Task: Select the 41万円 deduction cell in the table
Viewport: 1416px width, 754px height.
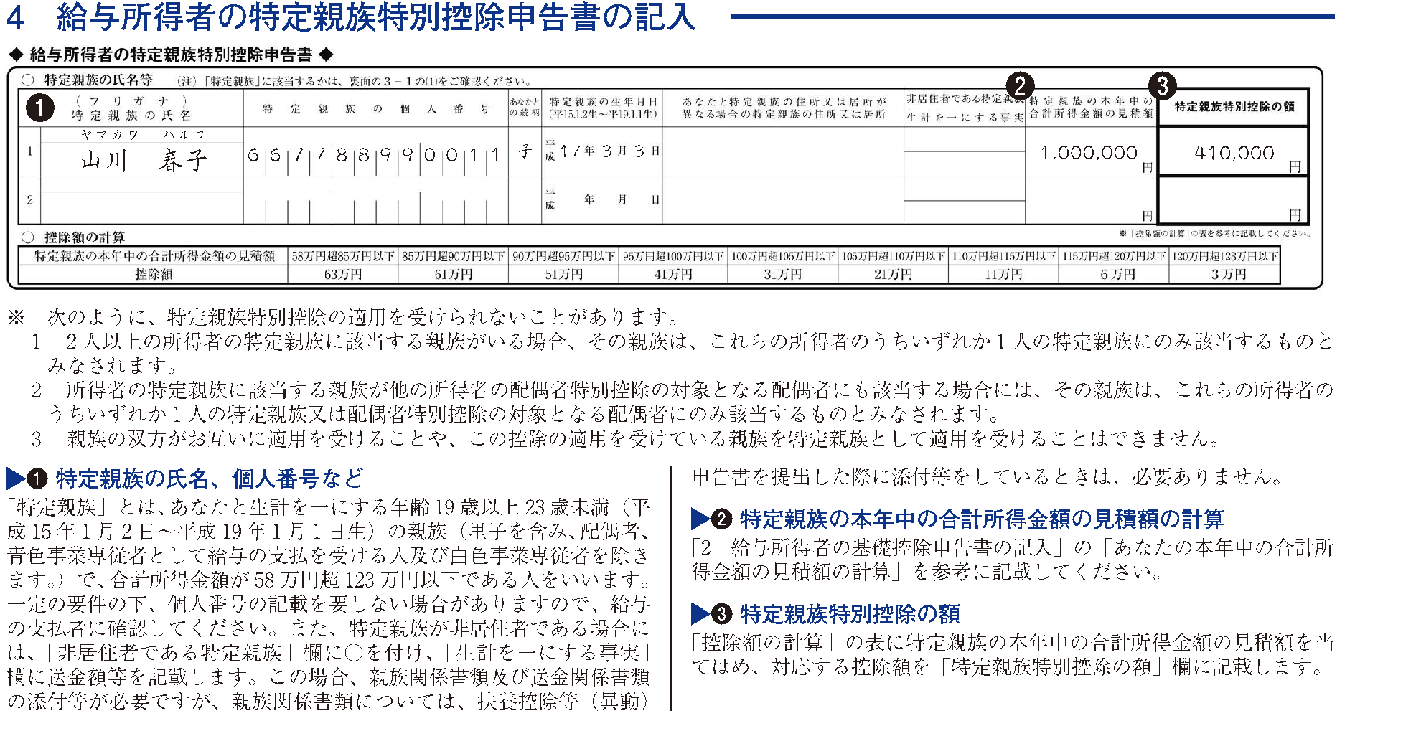Action: [x=673, y=274]
